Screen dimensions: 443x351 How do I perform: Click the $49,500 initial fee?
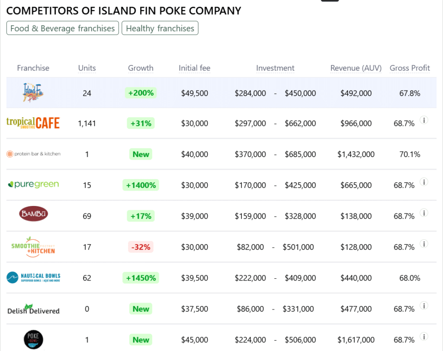194,93
